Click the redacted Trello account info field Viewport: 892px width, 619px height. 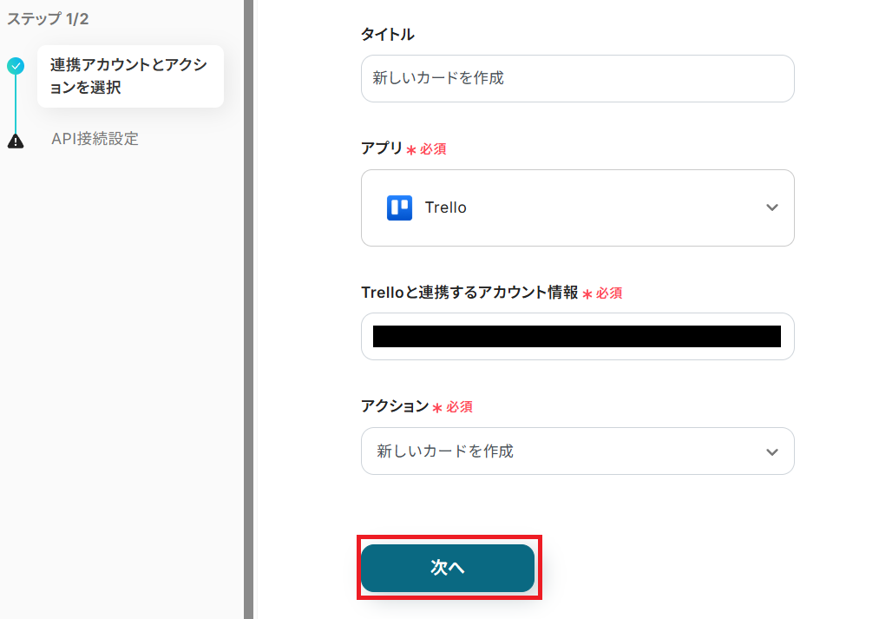(577, 336)
